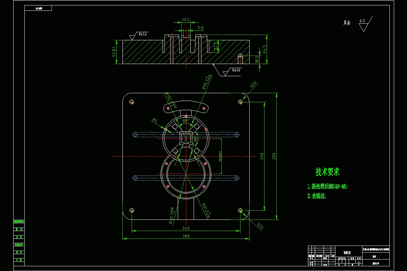Select the 18.5 dimension text
This screenshot has width=407, height=271.
pos(257,59)
